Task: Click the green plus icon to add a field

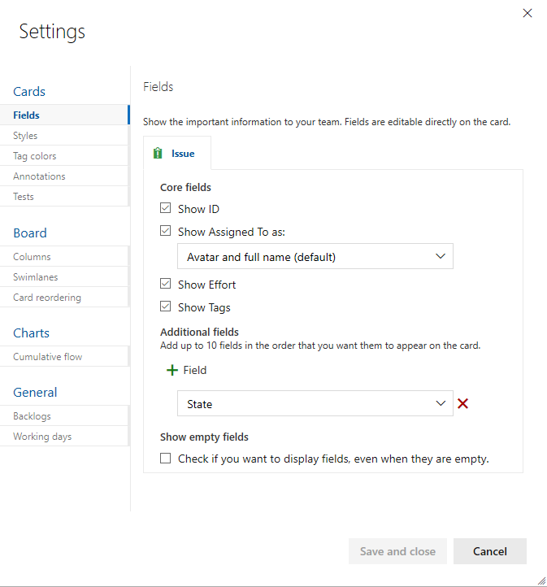Action: pyautogui.click(x=172, y=370)
